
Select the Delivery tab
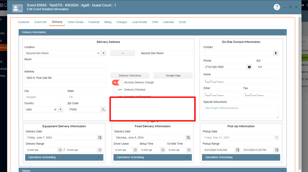(x=57, y=22)
